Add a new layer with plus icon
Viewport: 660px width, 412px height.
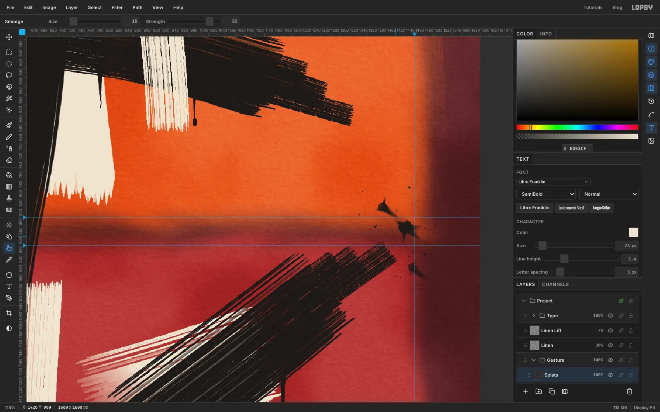pyautogui.click(x=526, y=391)
